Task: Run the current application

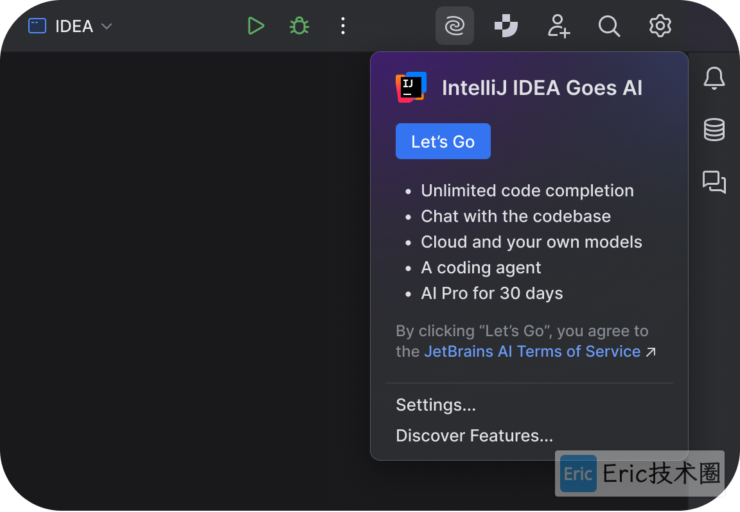Action: click(256, 26)
